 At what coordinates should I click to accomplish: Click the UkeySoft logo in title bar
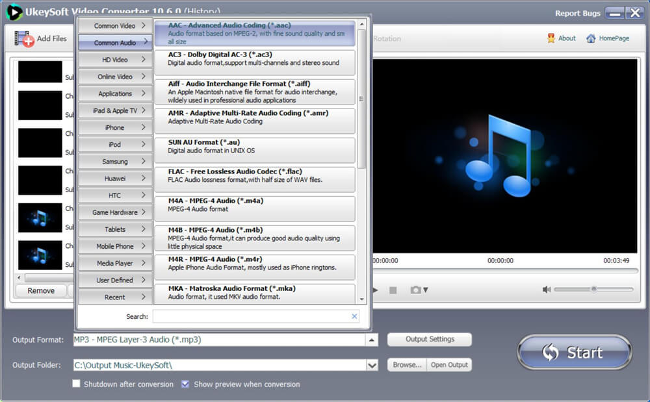(x=14, y=12)
